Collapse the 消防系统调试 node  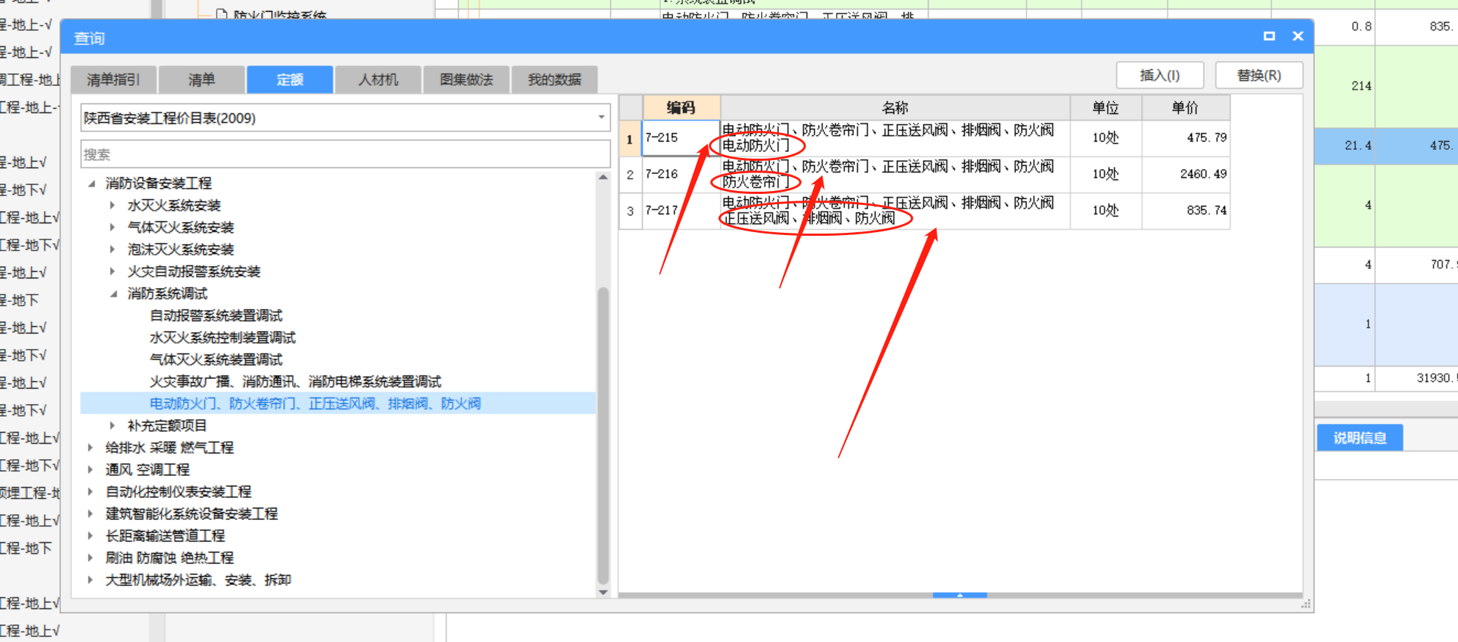point(113,293)
